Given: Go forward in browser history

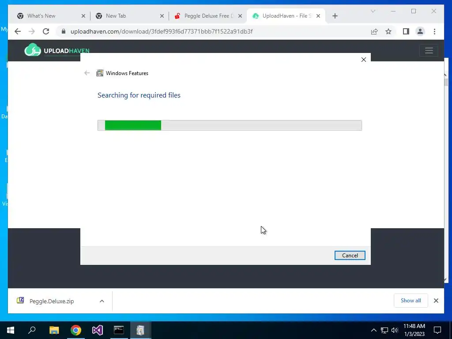Looking at the screenshot, I should (x=31, y=31).
